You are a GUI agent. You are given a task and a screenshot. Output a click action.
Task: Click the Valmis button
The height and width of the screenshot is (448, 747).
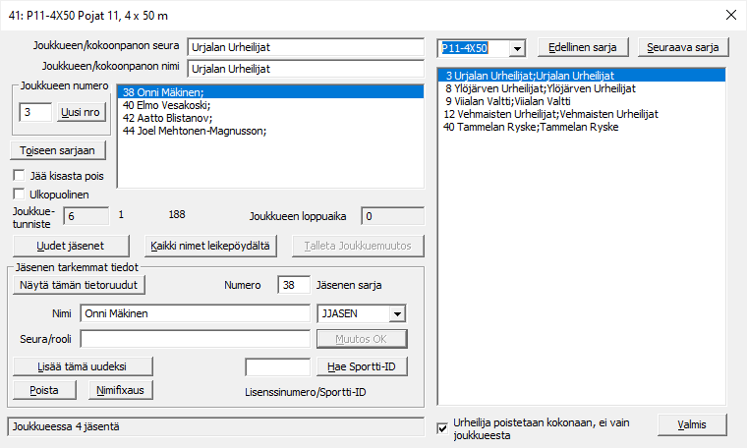tap(692, 424)
